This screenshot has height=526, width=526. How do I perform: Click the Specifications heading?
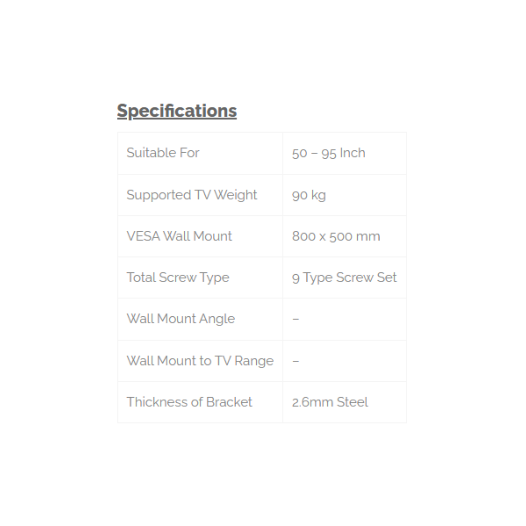177,111
